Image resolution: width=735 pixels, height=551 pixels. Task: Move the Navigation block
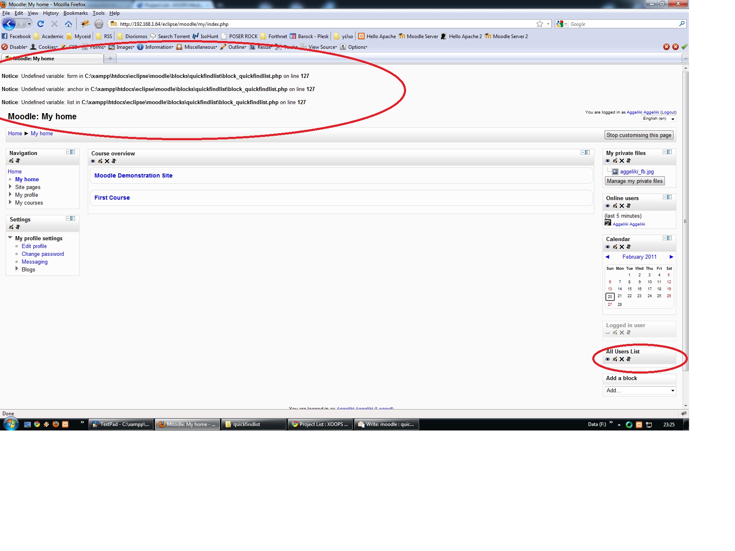18,161
